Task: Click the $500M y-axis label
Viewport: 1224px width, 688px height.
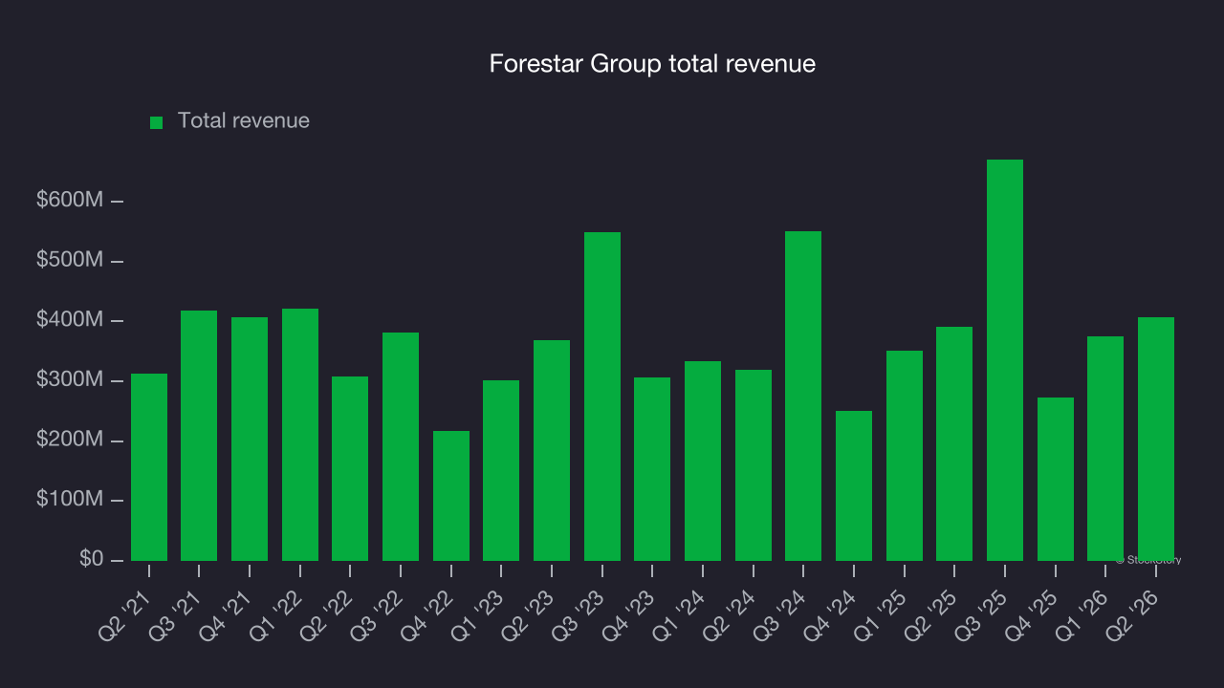Action: click(x=70, y=260)
